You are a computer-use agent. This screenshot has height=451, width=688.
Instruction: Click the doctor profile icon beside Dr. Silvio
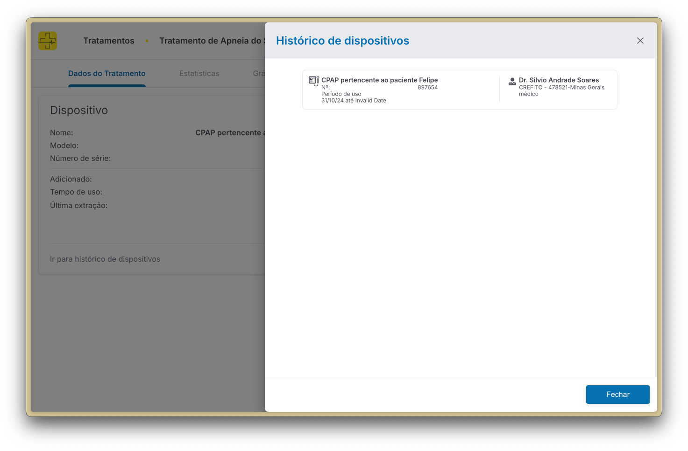click(512, 81)
